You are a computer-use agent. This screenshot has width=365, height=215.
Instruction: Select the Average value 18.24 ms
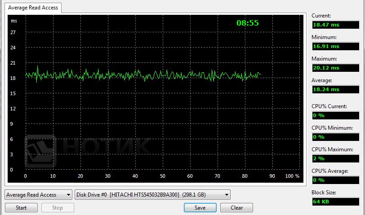(336, 89)
